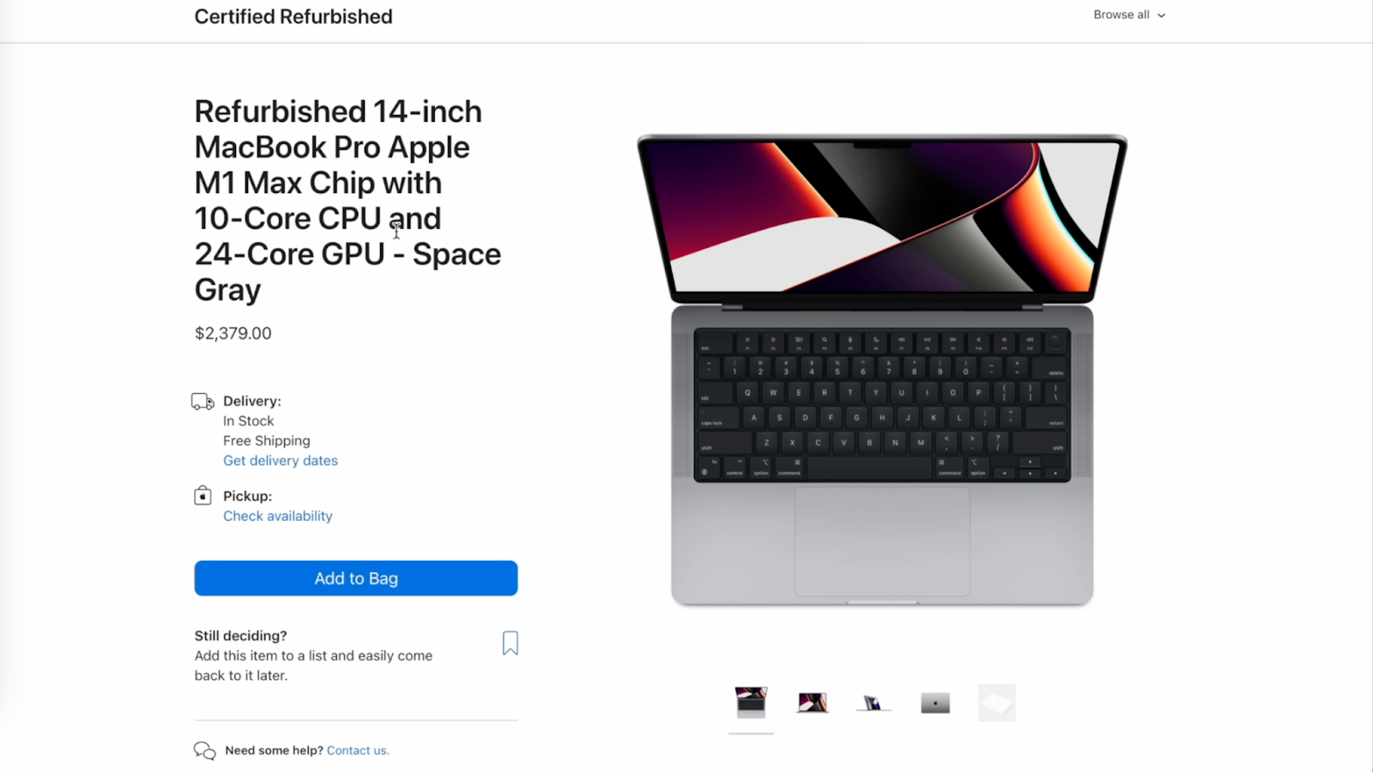The image size is (1373, 772).
Task: Click the pickup shopping bag icon
Action: (203, 496)
